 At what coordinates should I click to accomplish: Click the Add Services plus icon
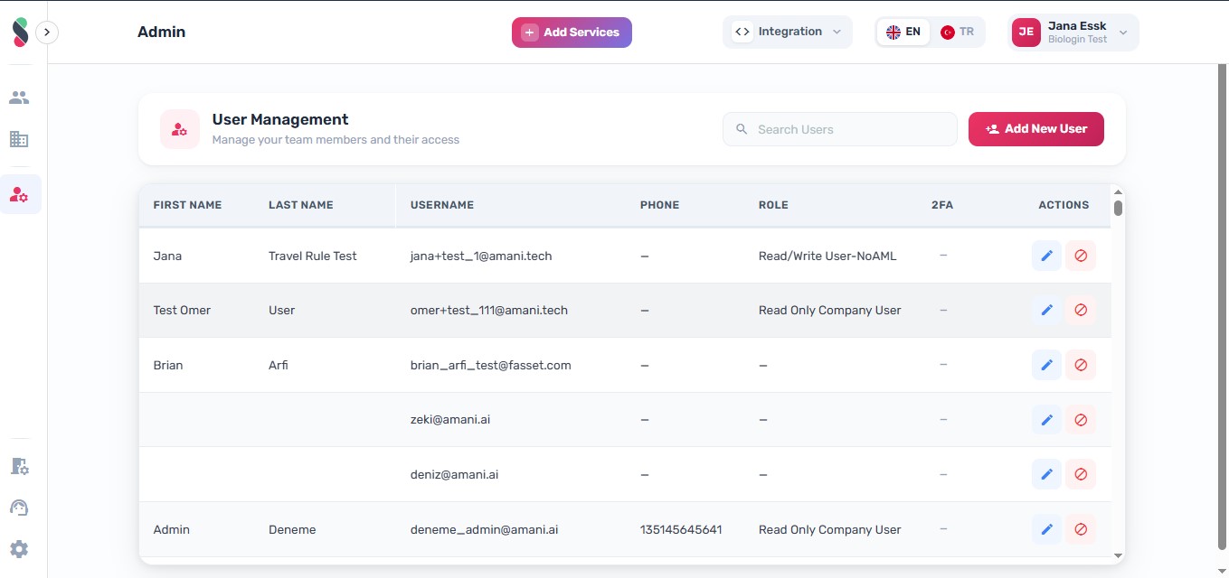coord(530,33)
